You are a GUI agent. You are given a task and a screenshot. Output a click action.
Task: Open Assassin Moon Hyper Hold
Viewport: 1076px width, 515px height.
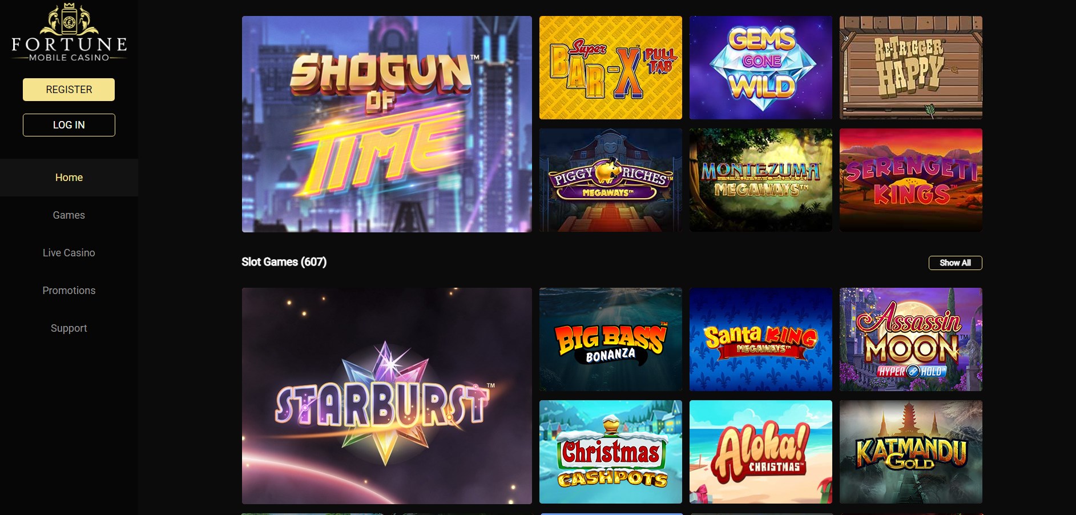[910, 339]
